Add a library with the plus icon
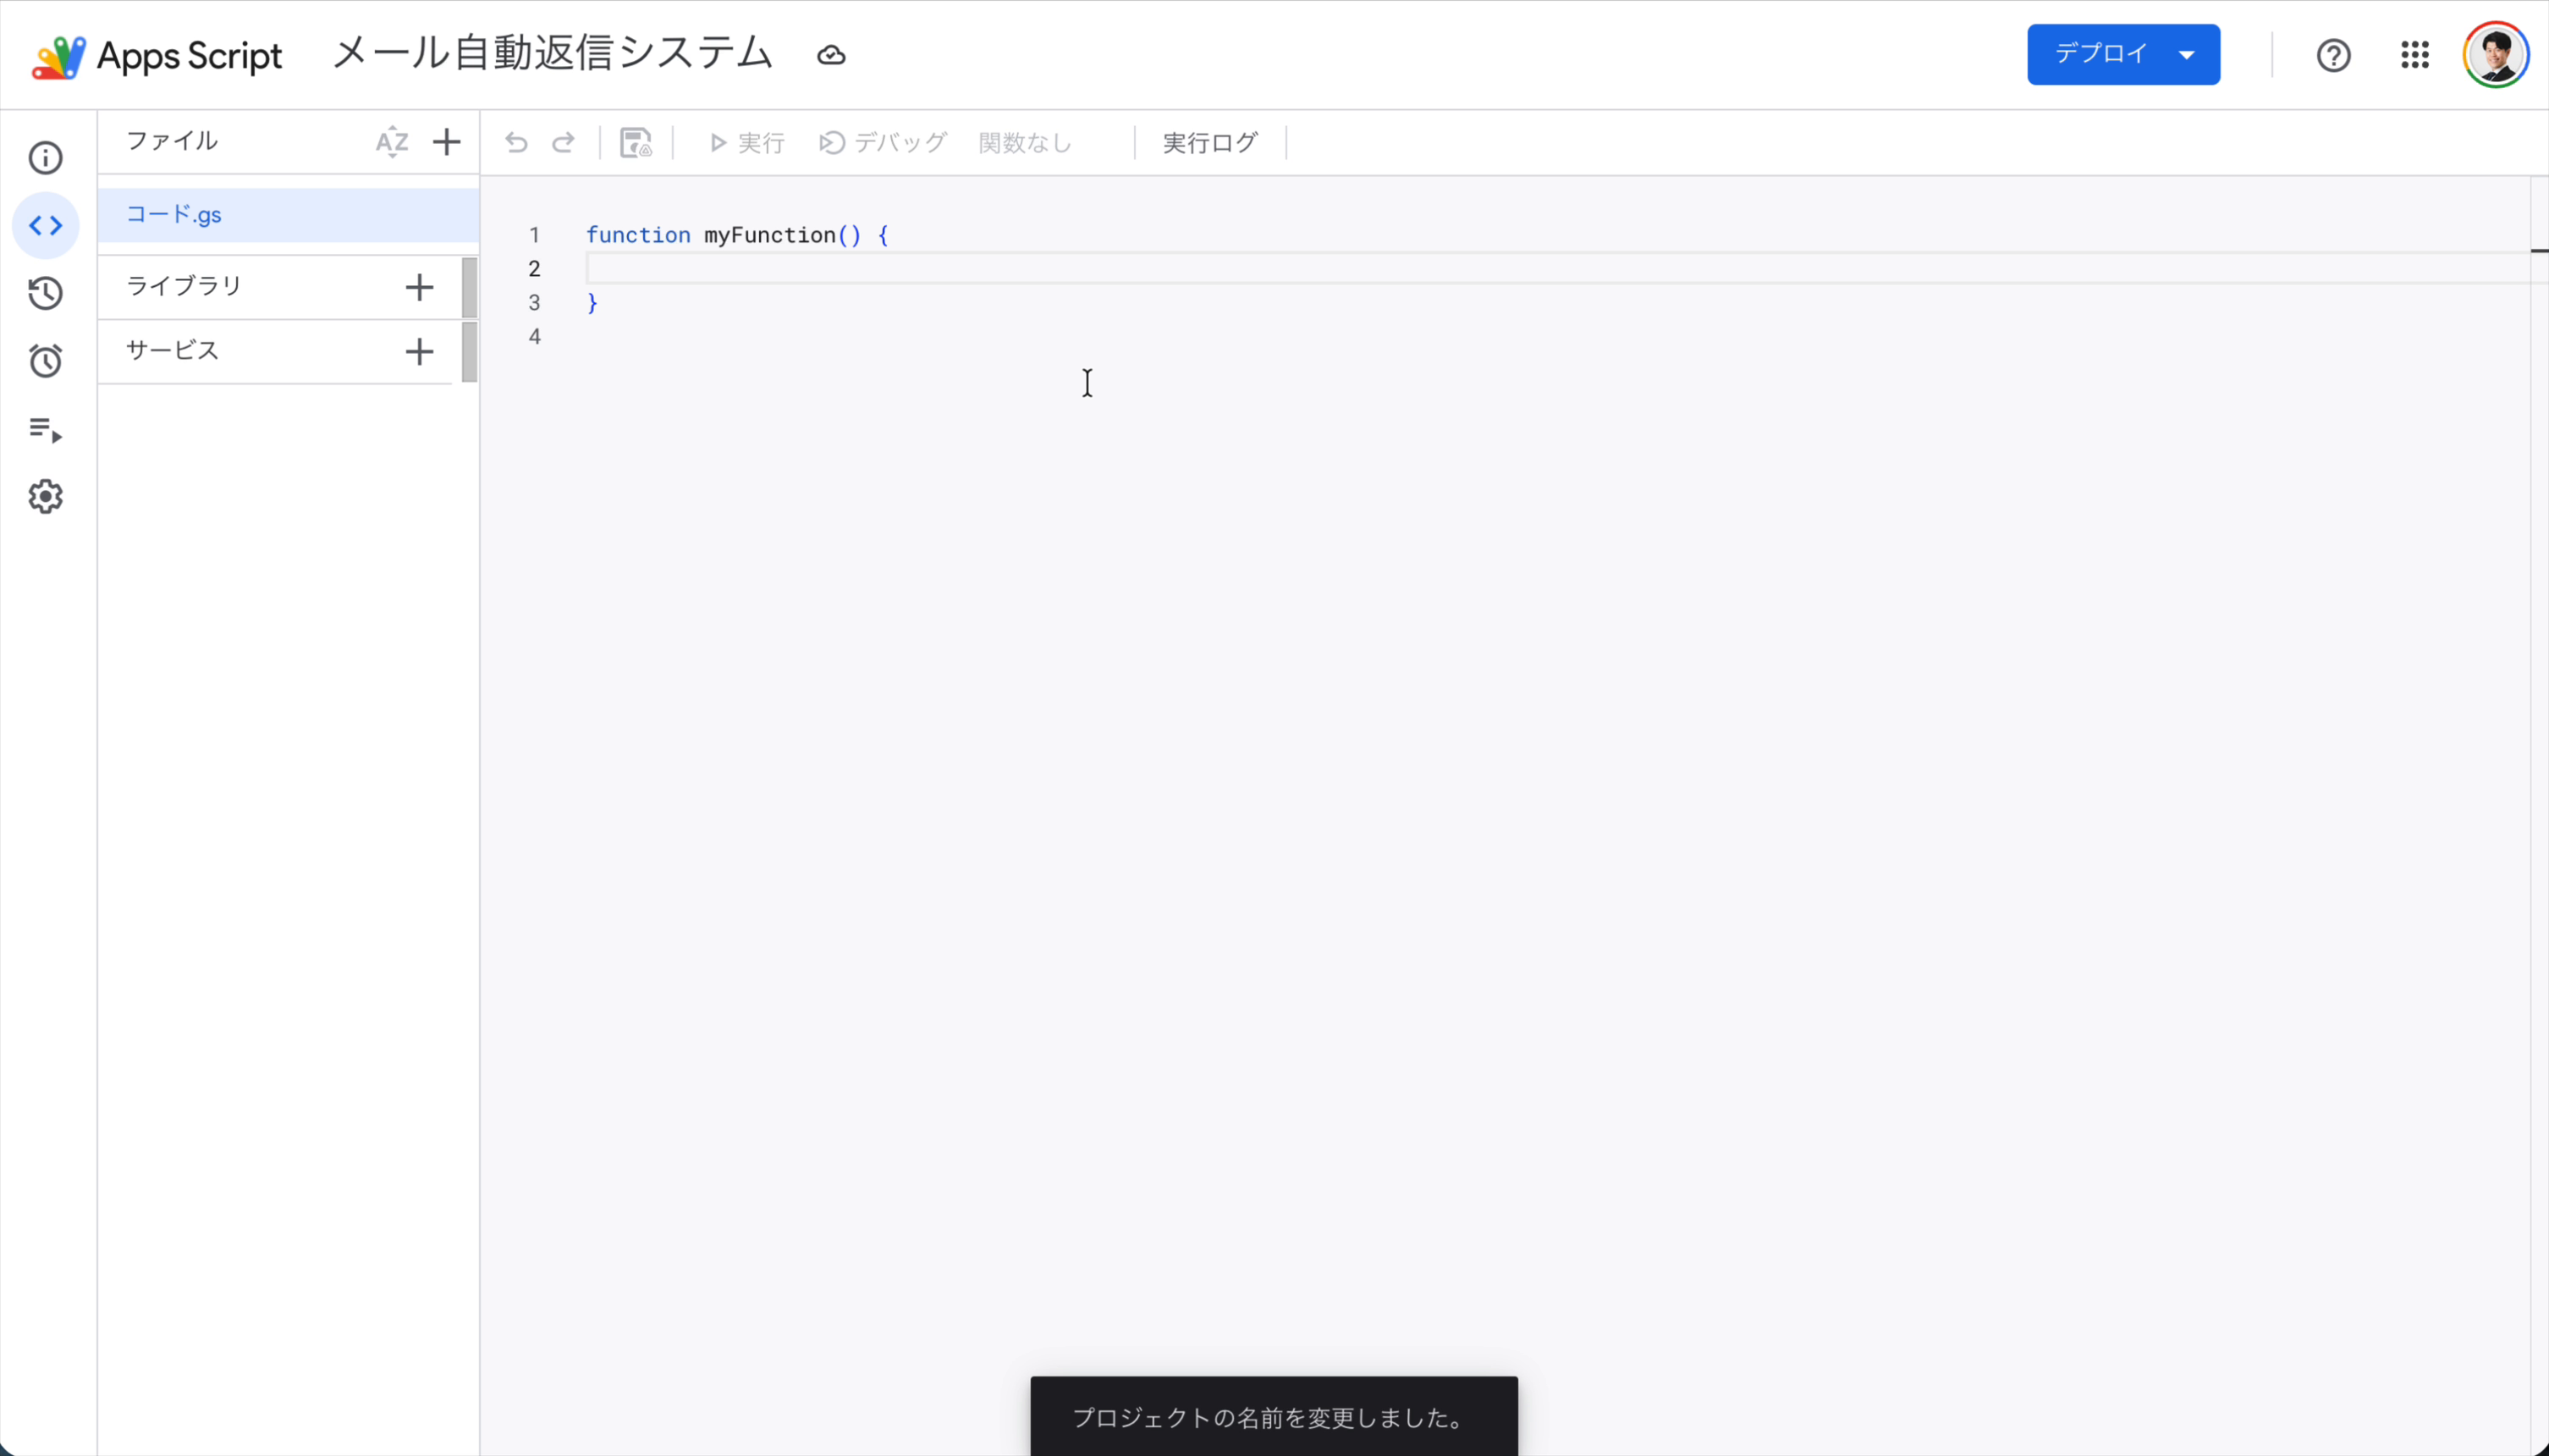The image size is (2549, 1456). (419, 288)
